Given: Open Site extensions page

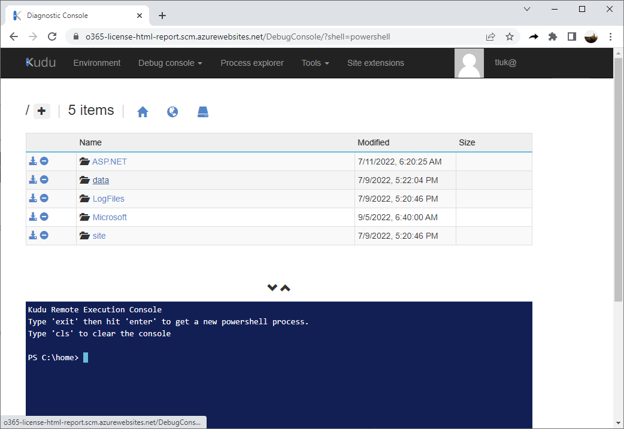Looking at the screenshot, I should (375, 63).
